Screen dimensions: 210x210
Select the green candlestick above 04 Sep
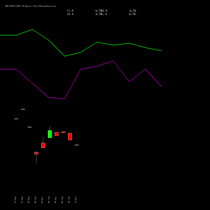coord(50,134)
